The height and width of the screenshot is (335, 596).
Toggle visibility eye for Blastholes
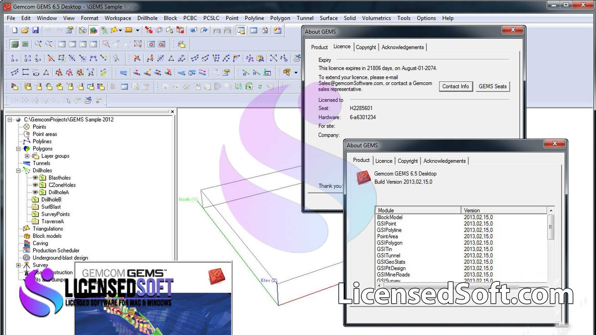click(35, 178)
